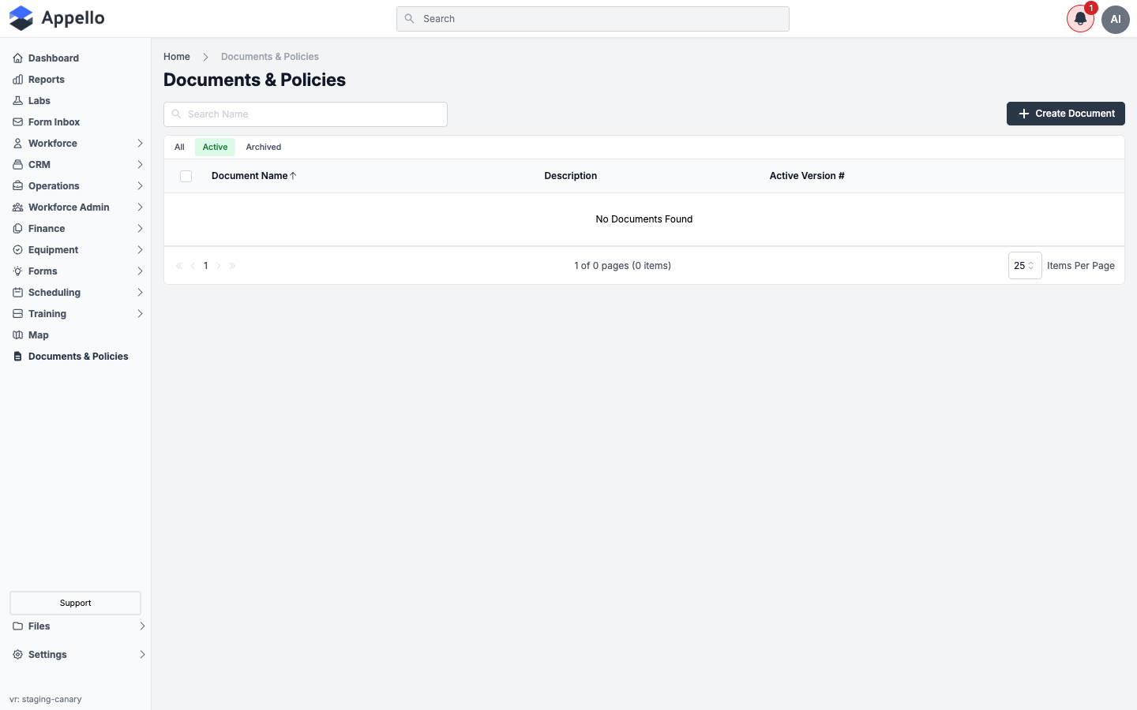The width and height of the screenshot is (1137, 710).
Task: Click the Training sidebar icon
Action: 17,314
